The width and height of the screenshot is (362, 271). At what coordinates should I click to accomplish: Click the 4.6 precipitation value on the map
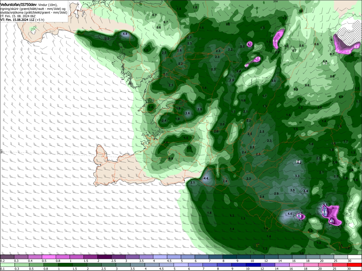coord(290,214)
